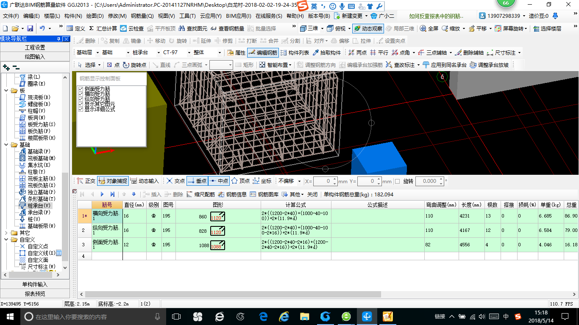579x325 pixels.
Task: Click the X coordinate input field
Action: pos(325,181)
